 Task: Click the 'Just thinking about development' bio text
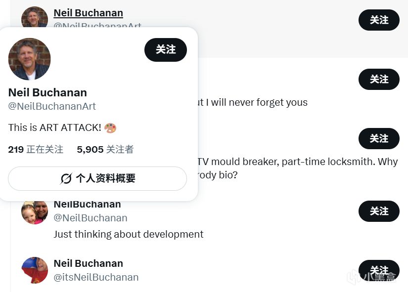[x=128, y=234]
